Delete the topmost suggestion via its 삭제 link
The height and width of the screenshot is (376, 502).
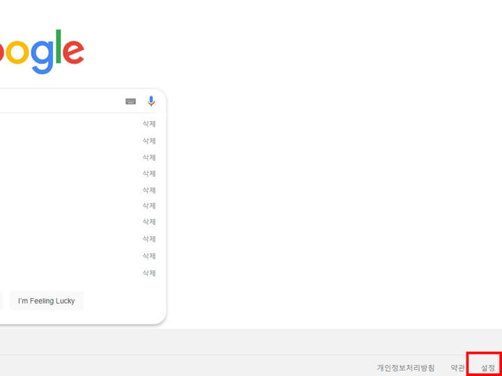tap(149, 124)
